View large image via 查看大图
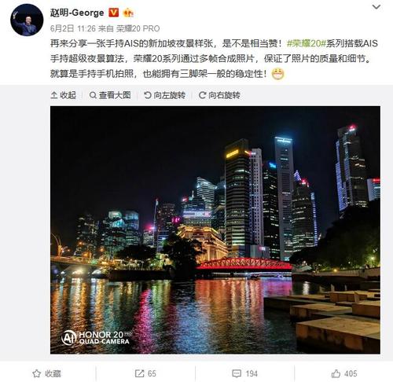393x382 pixels. [110, 95]
